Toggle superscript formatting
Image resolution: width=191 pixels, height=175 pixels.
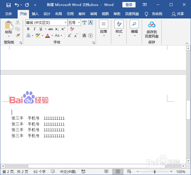63,29
